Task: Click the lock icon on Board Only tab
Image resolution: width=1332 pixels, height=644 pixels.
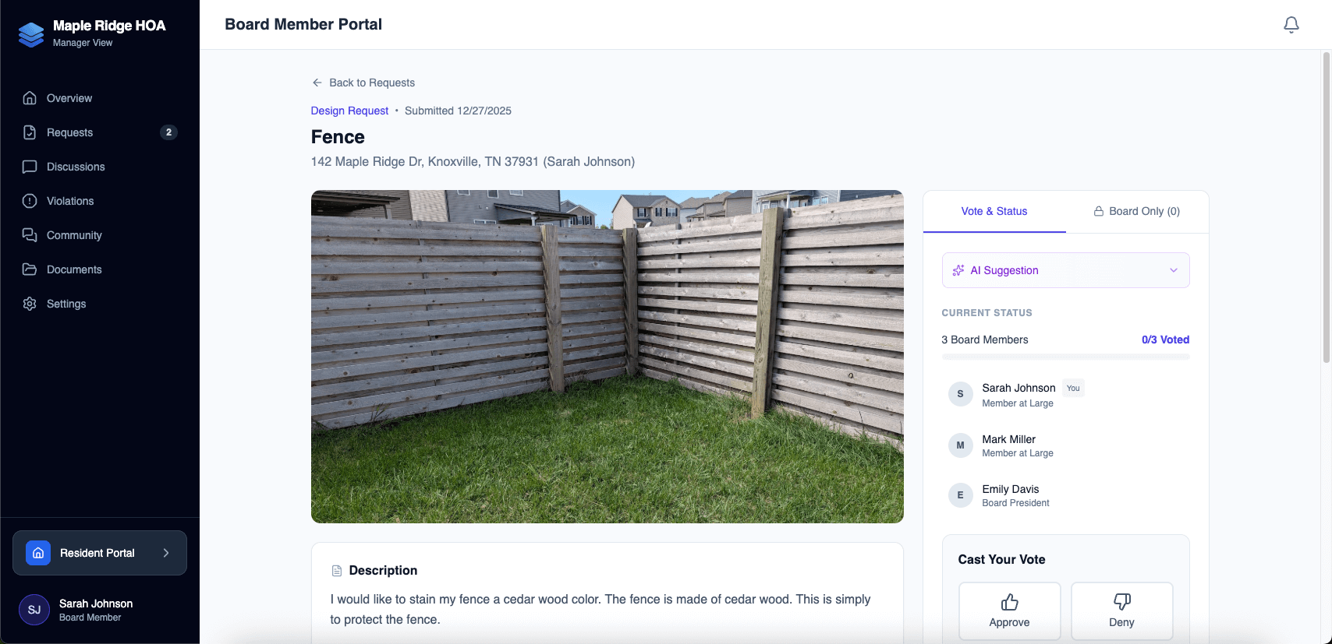Action: coord(1099,211)
